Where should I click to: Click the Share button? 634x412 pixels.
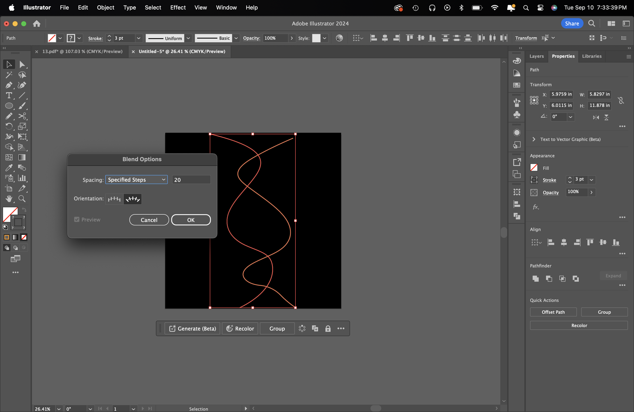click(572, 23)
